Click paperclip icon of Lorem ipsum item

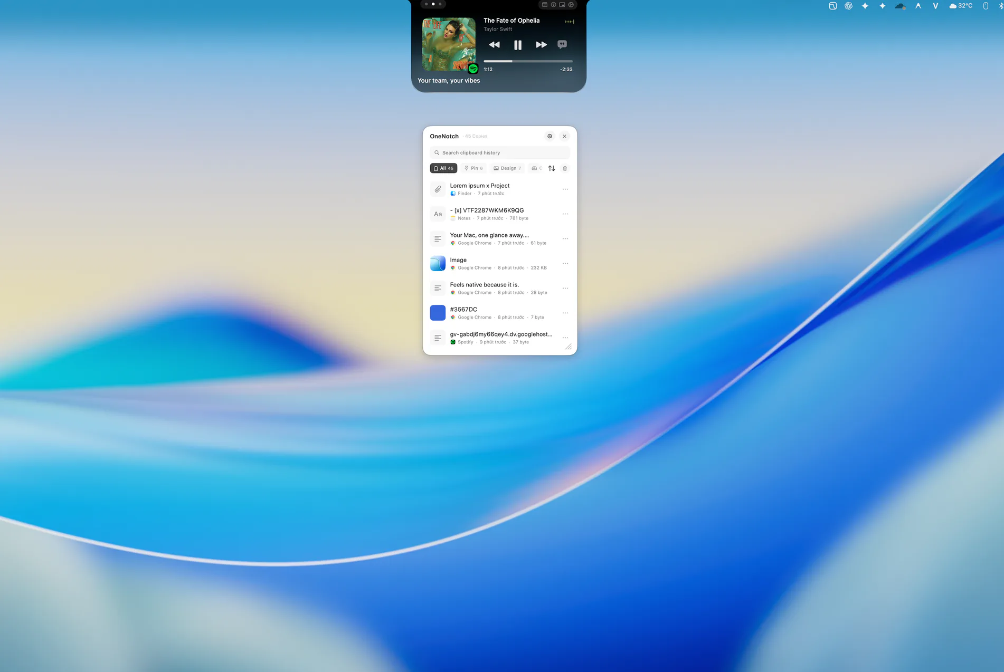coord(438,189)
